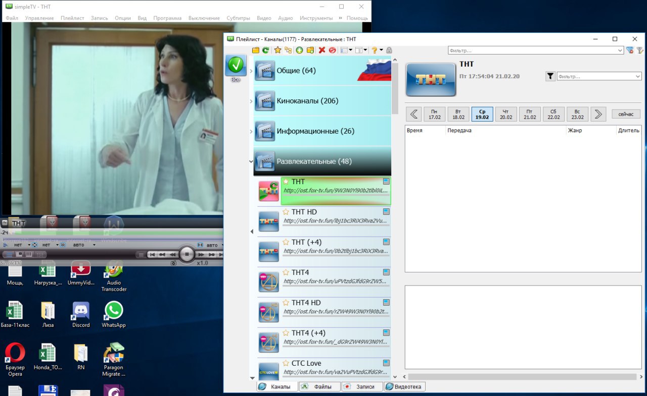Click the сейчас button
The image size is (647, 396).
click(626, 114)
